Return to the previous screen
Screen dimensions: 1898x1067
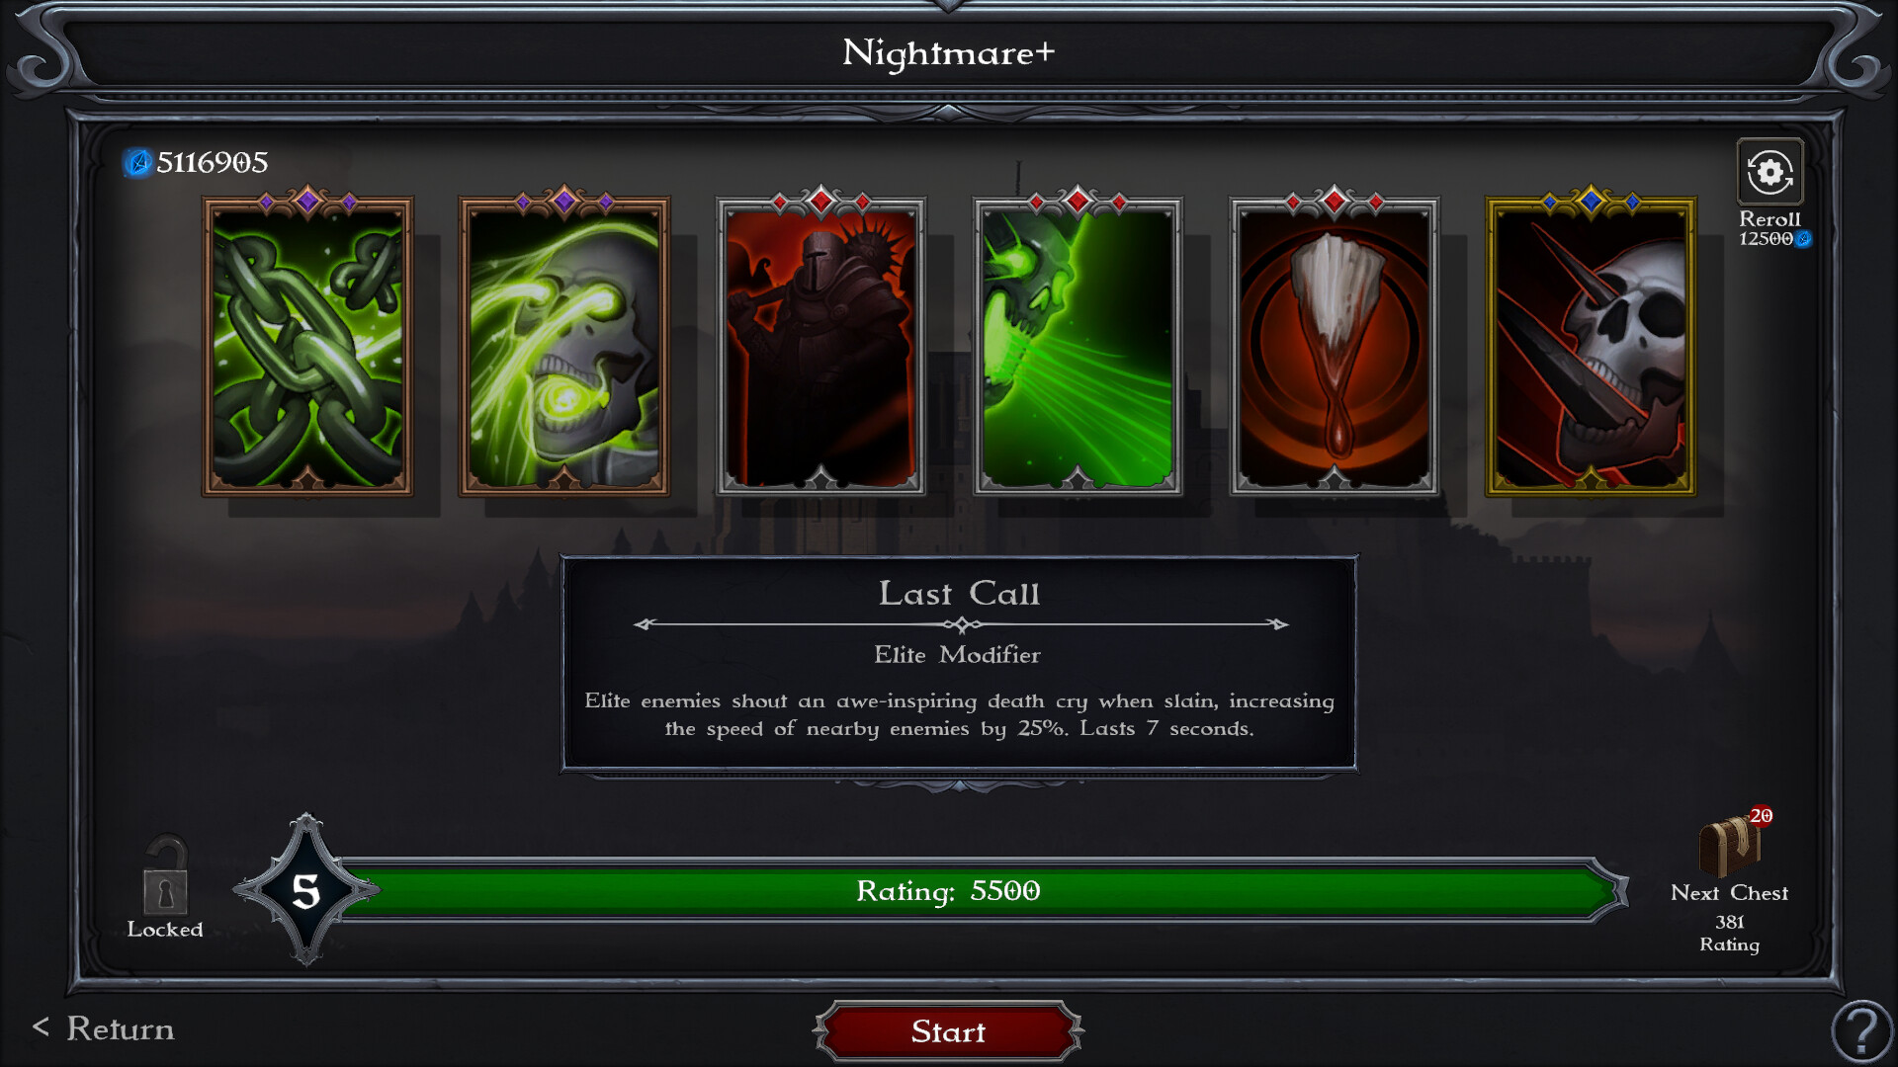[x=104, y=1028]
